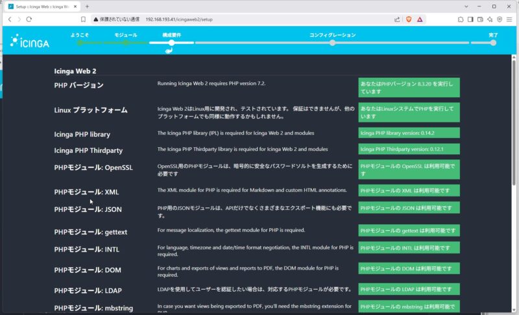
Task: Click the Brave Rewards triangle icon
Action: pos(420,19)
